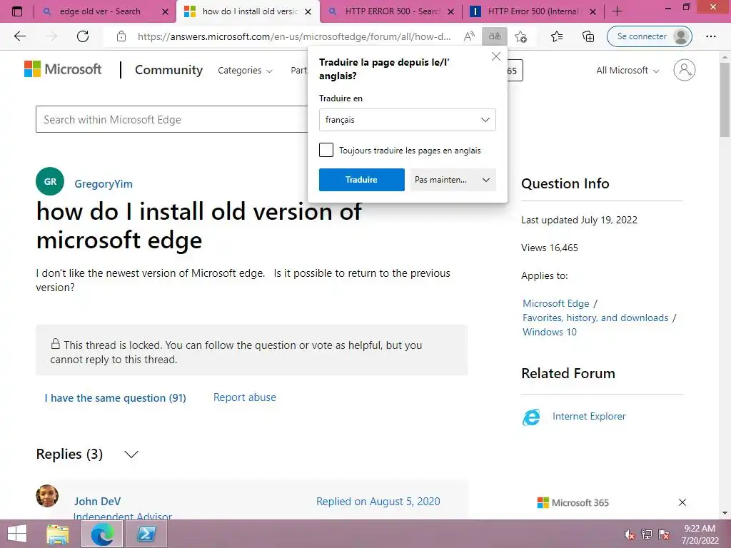Close the 'edge old ver - Search' tab
Screen dimensions: 731x548
[165, 11]
